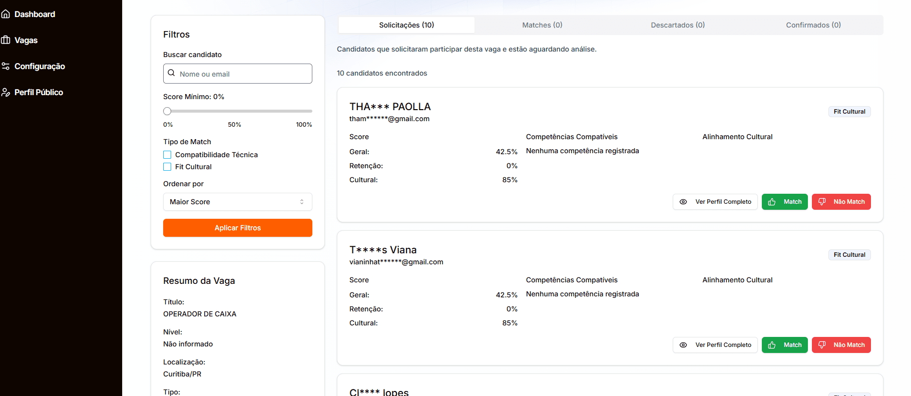Click the chevron arrows on Ordenar por
This screenshot has width=911, height=396.
pyautogui.click(x=302, y=202)
